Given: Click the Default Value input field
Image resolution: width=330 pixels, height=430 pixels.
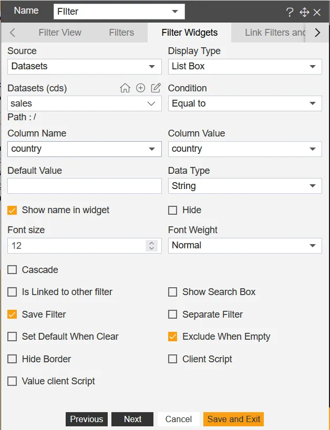Looking at the screenshot, I should pyautogui.click(x=85, y=186).
